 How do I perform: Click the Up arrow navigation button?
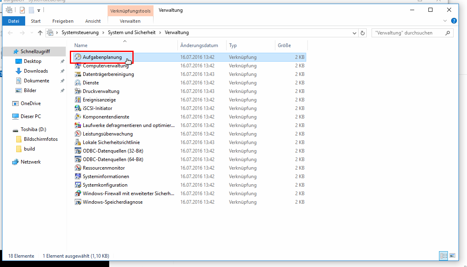click(x=40, y=33)
